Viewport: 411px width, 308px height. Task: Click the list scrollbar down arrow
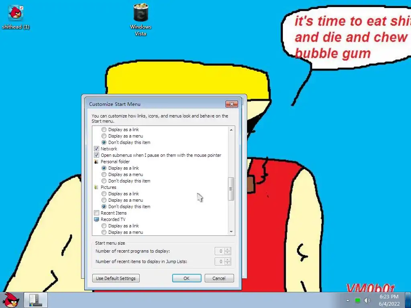pos(231,231)
